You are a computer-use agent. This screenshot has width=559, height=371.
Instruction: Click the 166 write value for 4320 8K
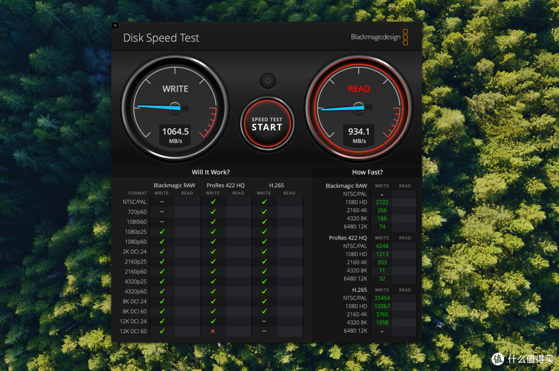(x=382, y=218)
